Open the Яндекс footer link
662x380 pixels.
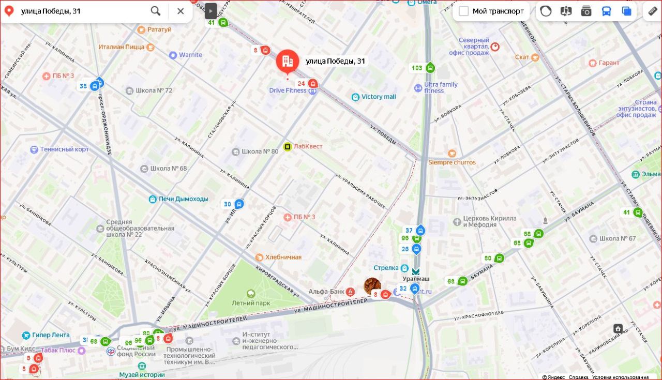click(554, 377)
